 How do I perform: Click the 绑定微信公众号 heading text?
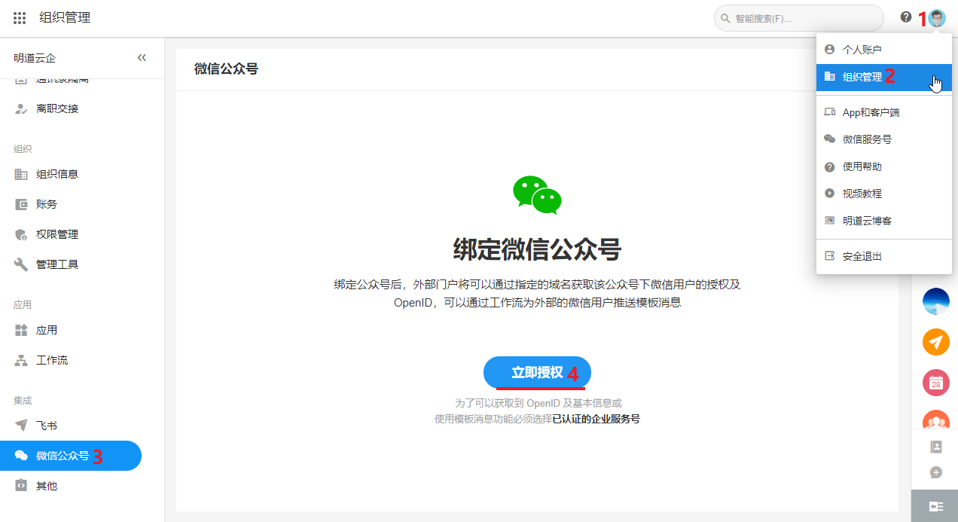tap(537, 249)
